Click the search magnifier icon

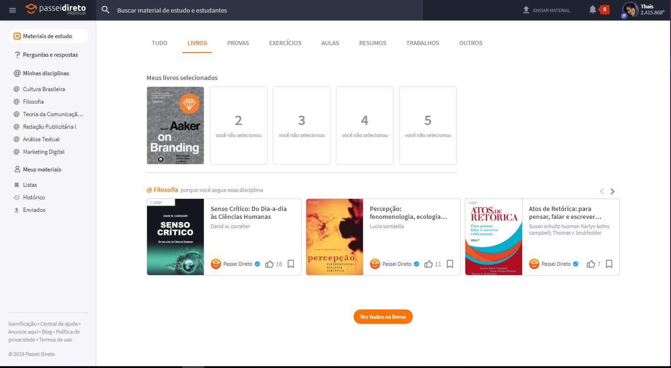[x=106, y=10]
